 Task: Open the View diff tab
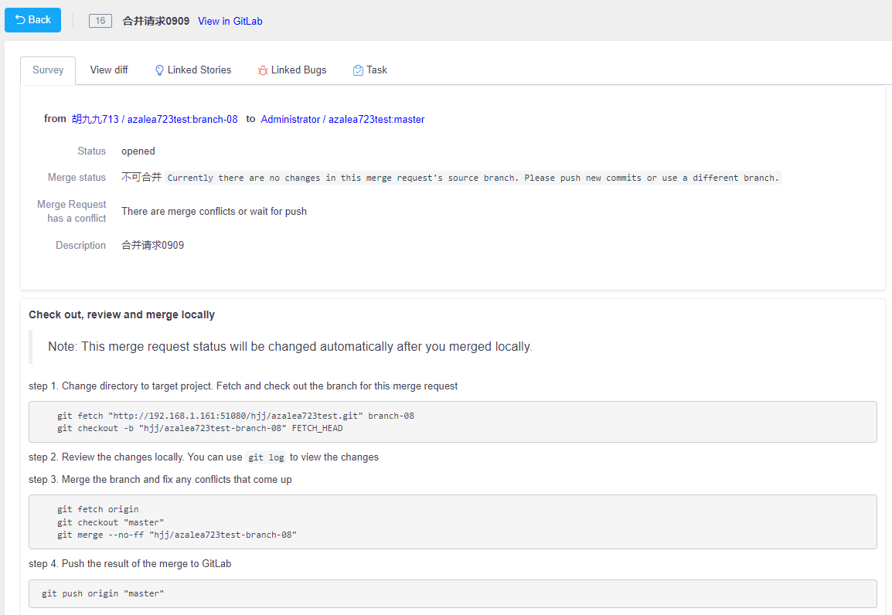click(109, 70)
